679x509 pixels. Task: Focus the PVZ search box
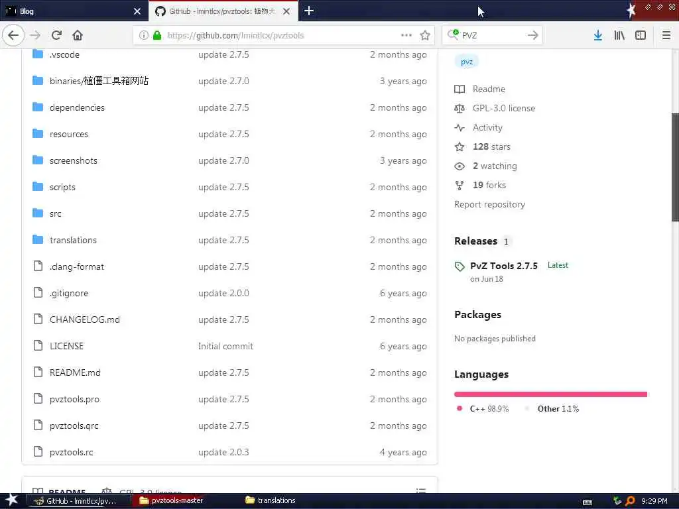(491, 35)
